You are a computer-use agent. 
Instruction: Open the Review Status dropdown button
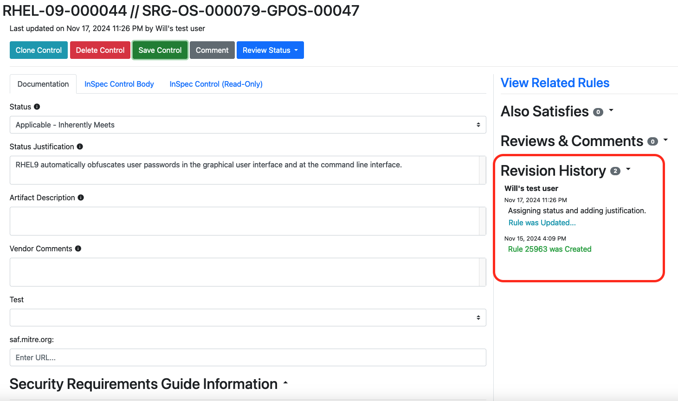pyautogui.click(x=270, y=50)
